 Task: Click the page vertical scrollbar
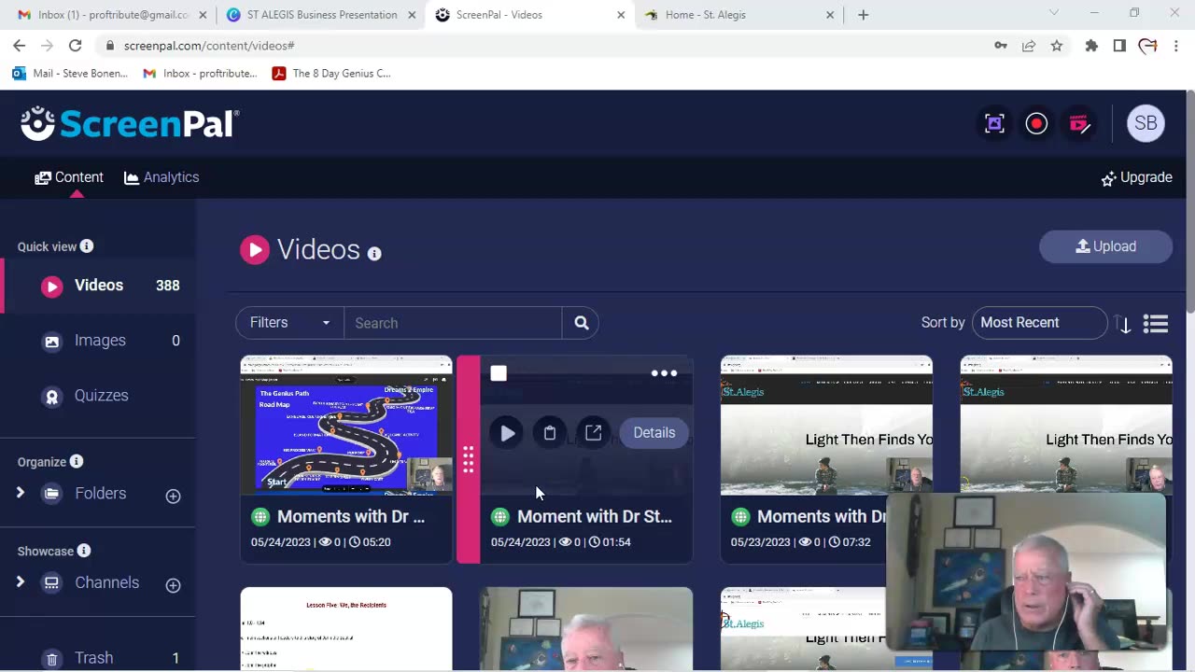(x=1190, y=201)
